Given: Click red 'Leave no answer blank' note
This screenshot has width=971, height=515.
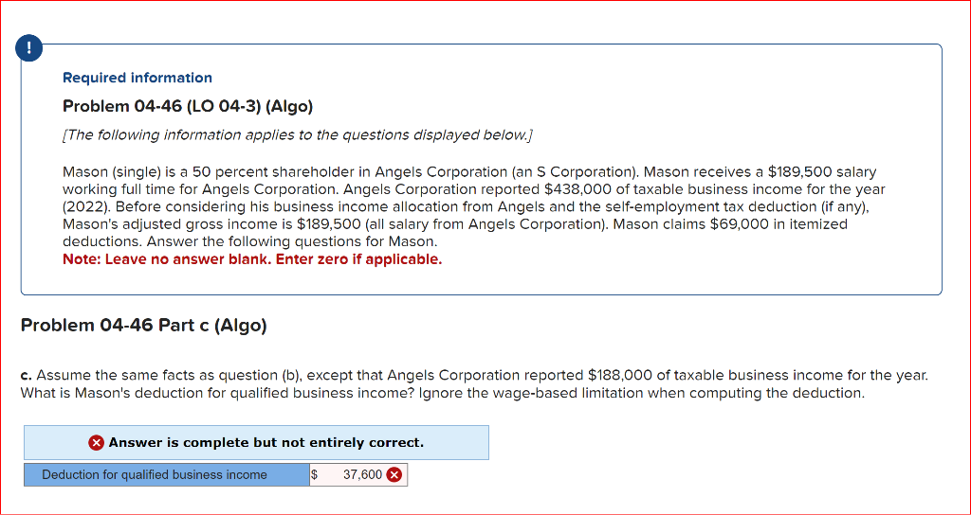Looking at the screenshot, I should pos(252,259).
